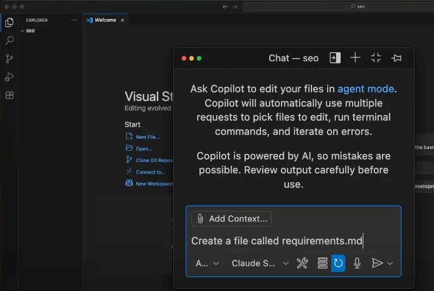This screenshot has height=291, width=434.
Task: Pin the chat window always on top
Action: [397, 58]
